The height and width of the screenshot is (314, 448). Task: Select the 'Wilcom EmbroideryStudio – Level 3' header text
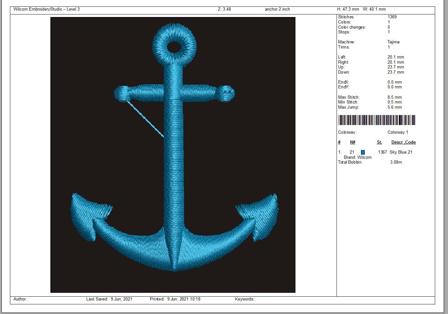(x=47, y=9)
